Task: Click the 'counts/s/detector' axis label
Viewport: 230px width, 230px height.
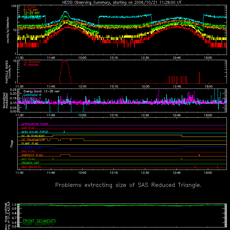Action: tap(8, 30)
